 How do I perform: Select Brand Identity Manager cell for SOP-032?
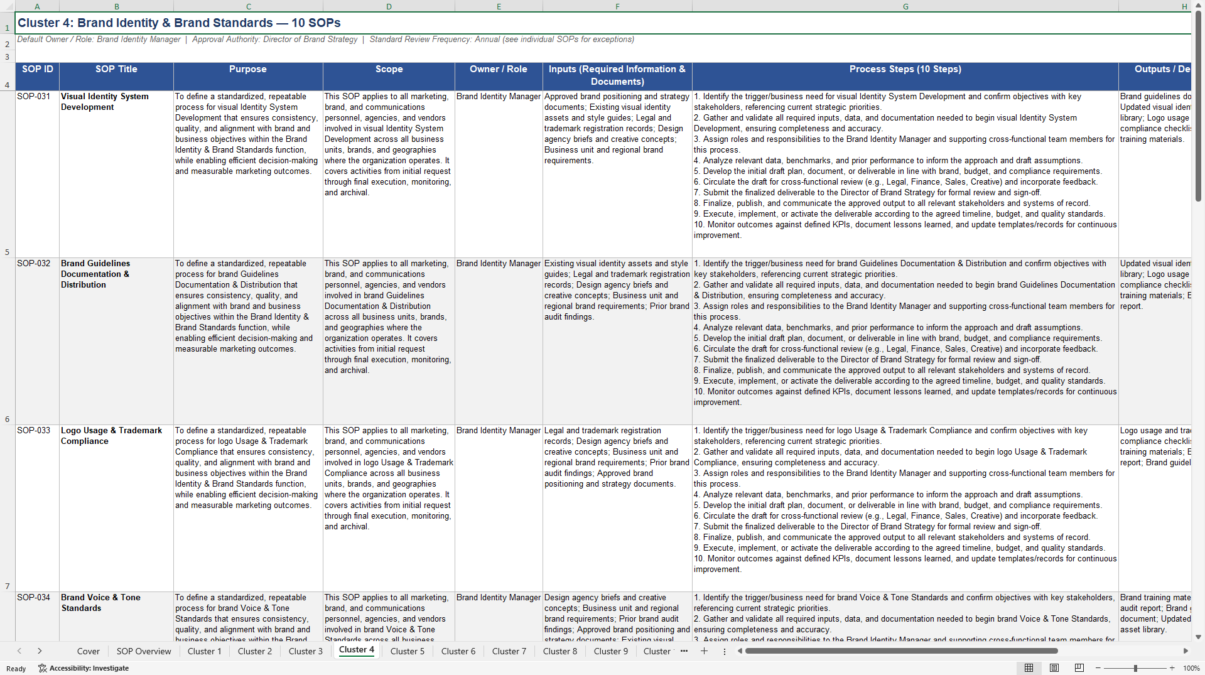[499, 341]
